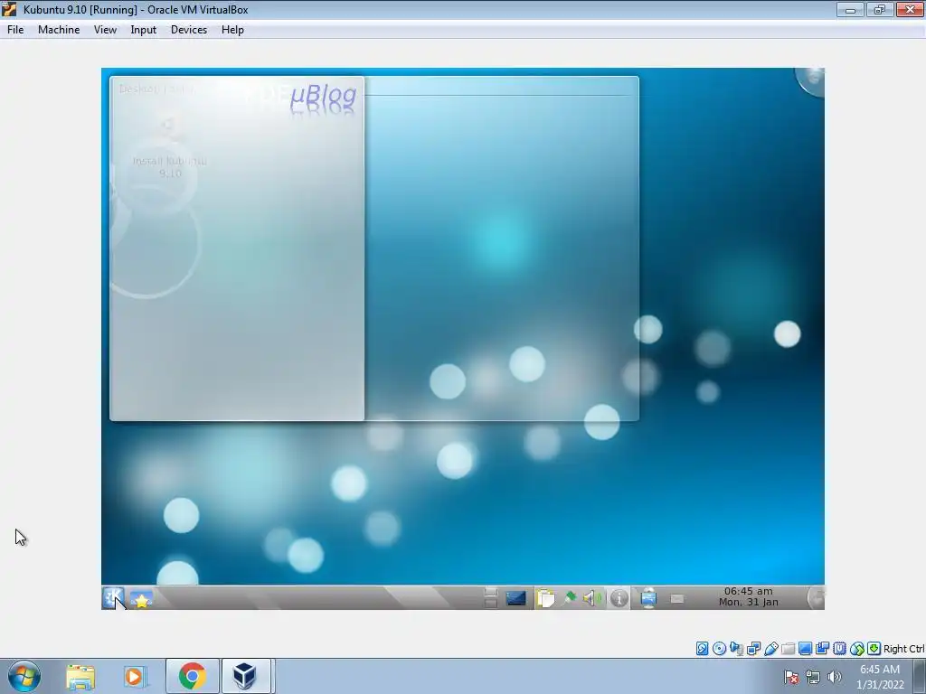Restore down the VirtualBox window
Viewport: 926px width, 694px height.
tap(880, 9)
